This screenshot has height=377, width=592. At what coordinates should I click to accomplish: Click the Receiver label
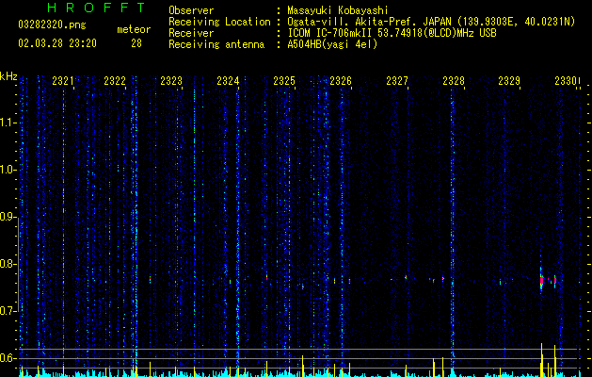tap(191, 33)
